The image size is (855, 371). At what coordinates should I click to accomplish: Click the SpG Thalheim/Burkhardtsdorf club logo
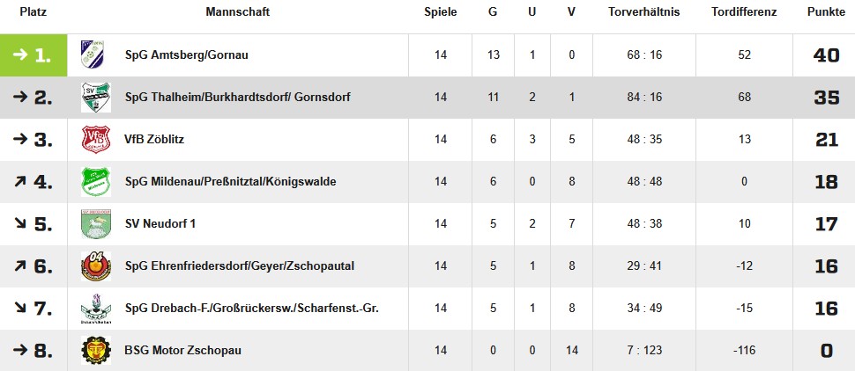[x=96, y=98]
